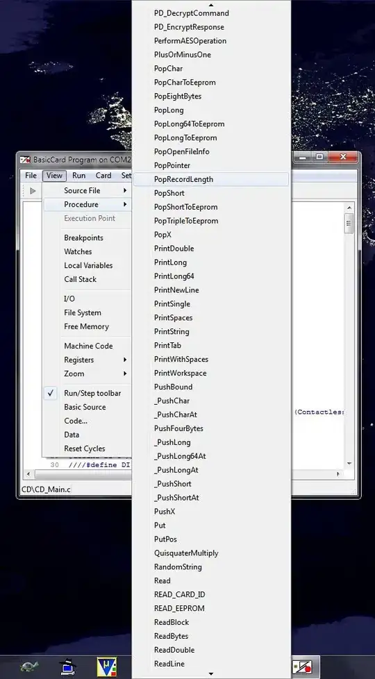Click the Run toolbar play arrow icon
This screenshot has height=679, width=375.
click(33, 190)
